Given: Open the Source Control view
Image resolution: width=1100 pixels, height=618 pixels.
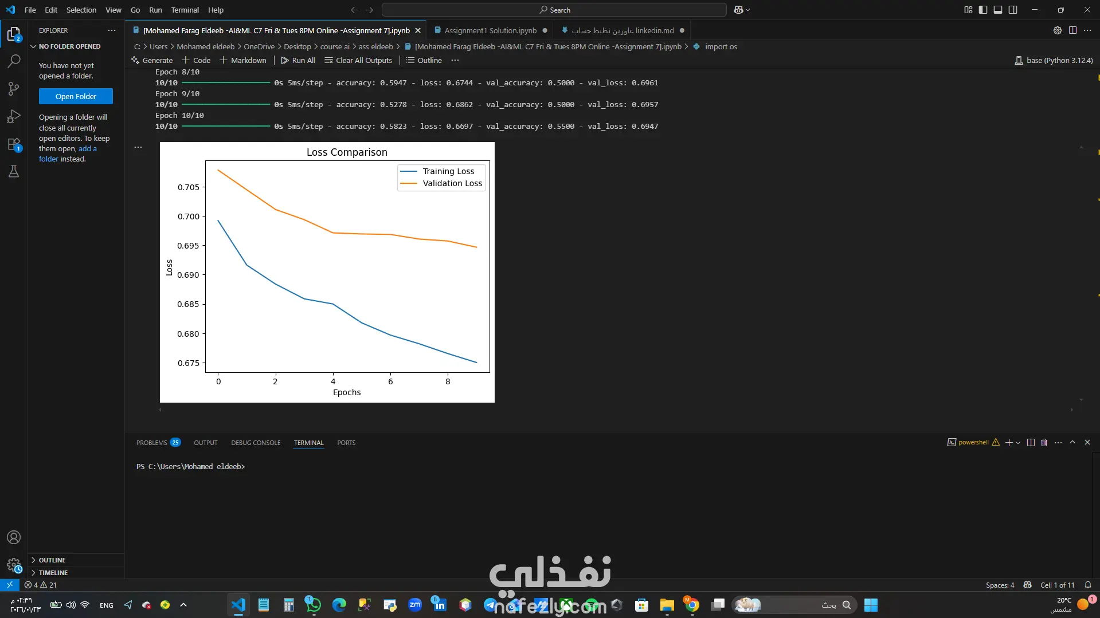Looking at the screenshot, I should [x=14, y=89].
